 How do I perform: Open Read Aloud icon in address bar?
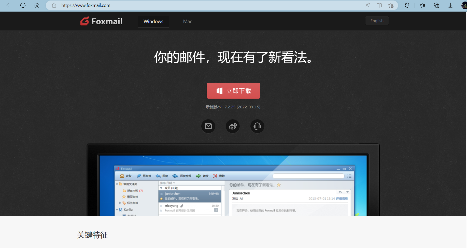(368, 5)
